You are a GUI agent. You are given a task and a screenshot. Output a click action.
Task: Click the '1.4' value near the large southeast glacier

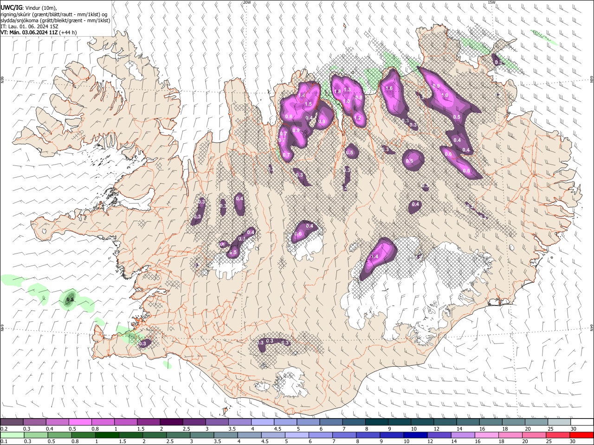374,257
